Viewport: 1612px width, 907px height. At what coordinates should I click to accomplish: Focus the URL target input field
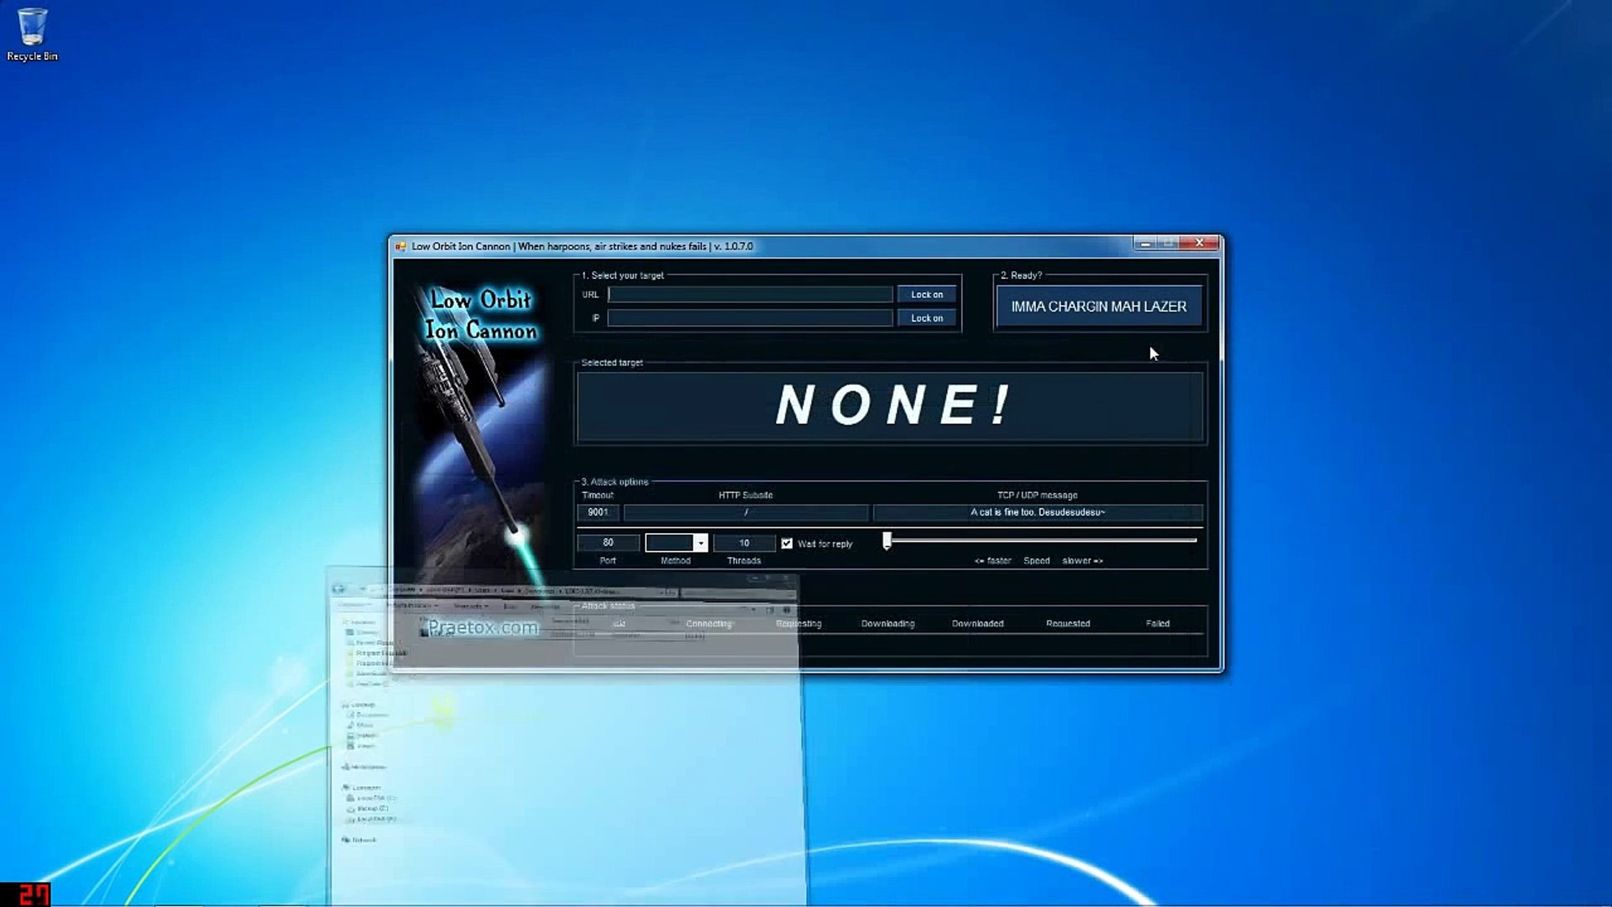click(x=750, y=295)
